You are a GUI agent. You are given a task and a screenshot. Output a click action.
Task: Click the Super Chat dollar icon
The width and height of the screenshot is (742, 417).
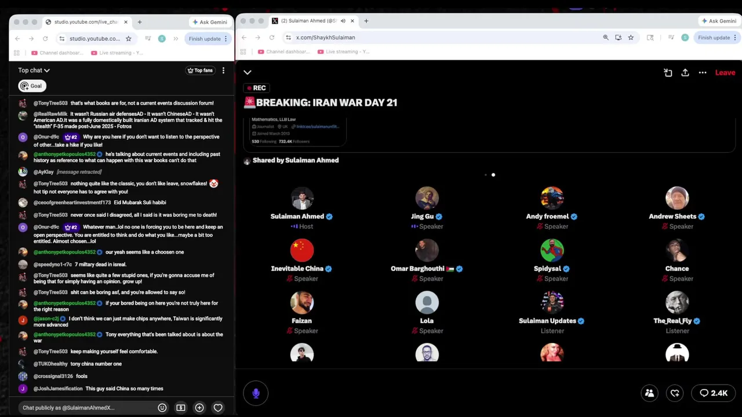181,408
